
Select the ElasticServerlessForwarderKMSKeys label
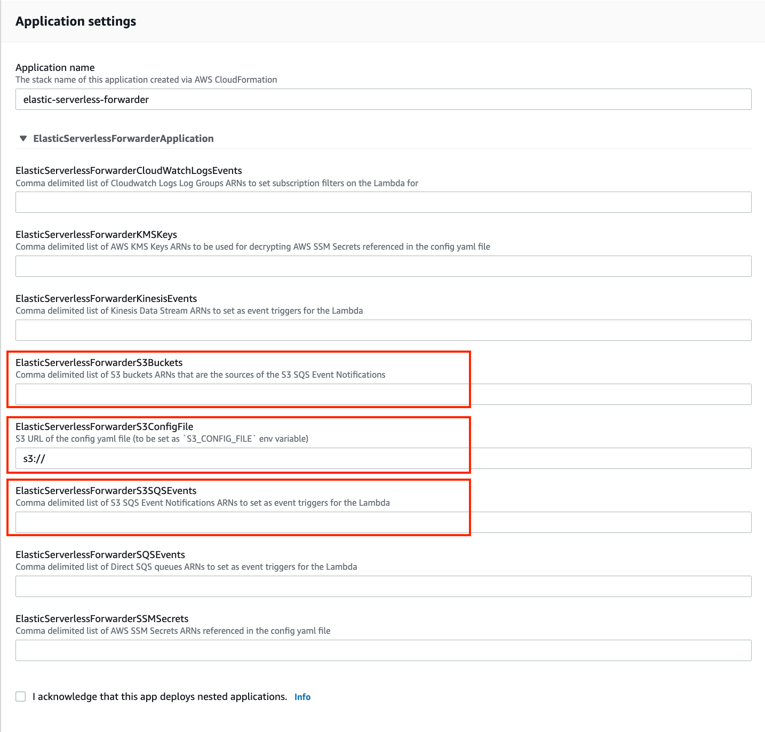pos(96,234)
